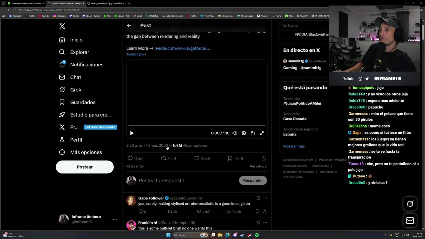Enter fullscreen on the video

[x=262, y=133]
